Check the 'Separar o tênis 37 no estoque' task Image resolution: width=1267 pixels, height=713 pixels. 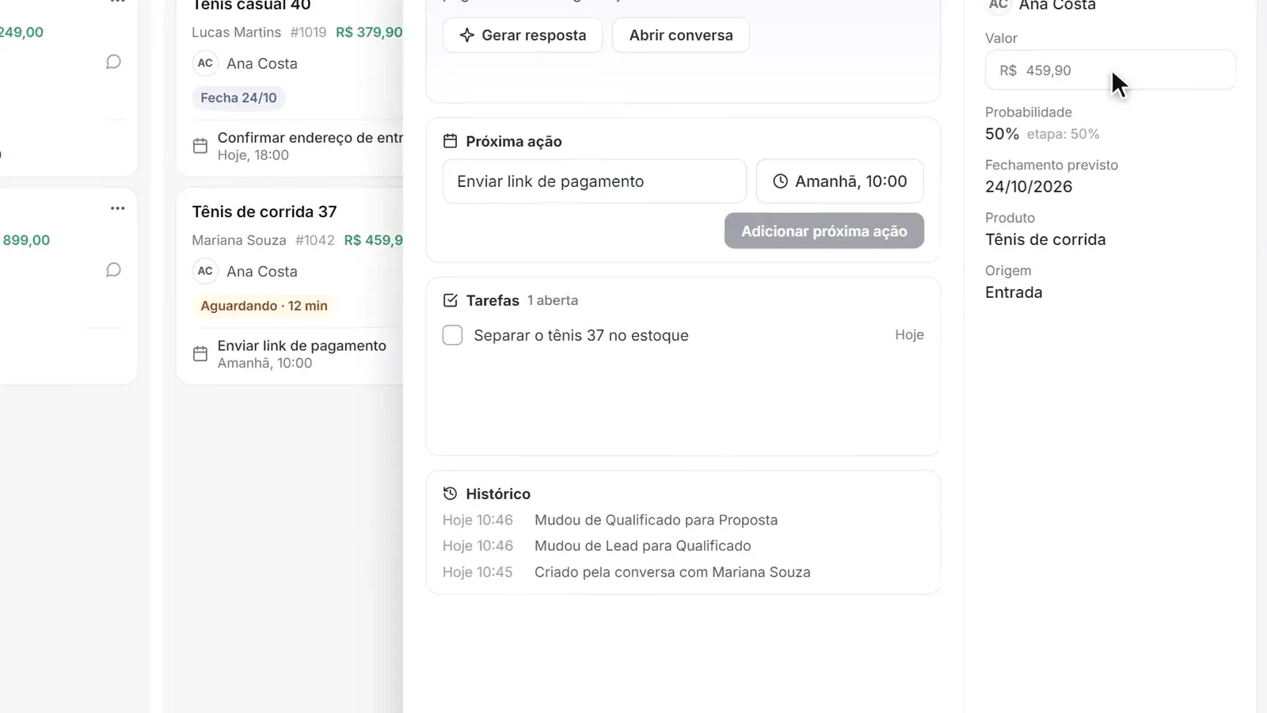click(452, 335)
